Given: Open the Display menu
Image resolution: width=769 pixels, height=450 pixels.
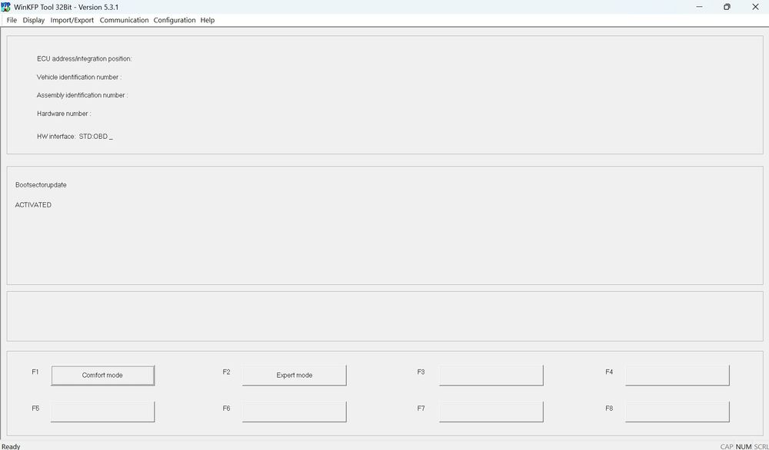Looking at the screenshot, I should tap(34, 20).
